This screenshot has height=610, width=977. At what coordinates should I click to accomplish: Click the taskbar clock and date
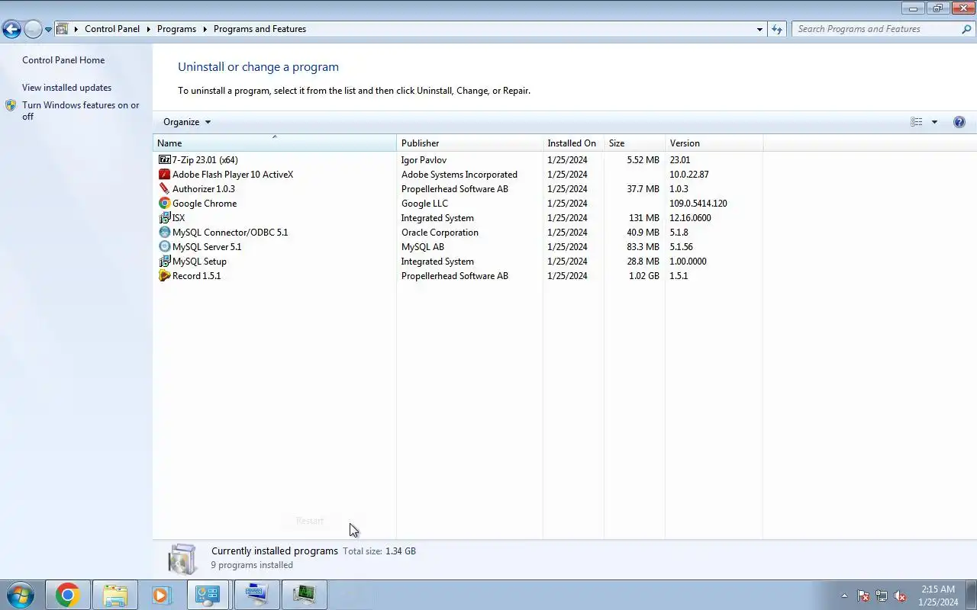click(938, 596)
